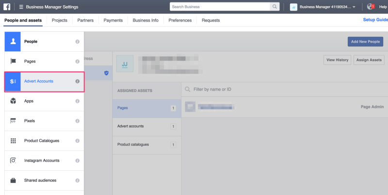Screen dimensions: 388x195
Task: Select Shared audiences in the left menu
Action: pyautogui.click(x=44, y=180)
